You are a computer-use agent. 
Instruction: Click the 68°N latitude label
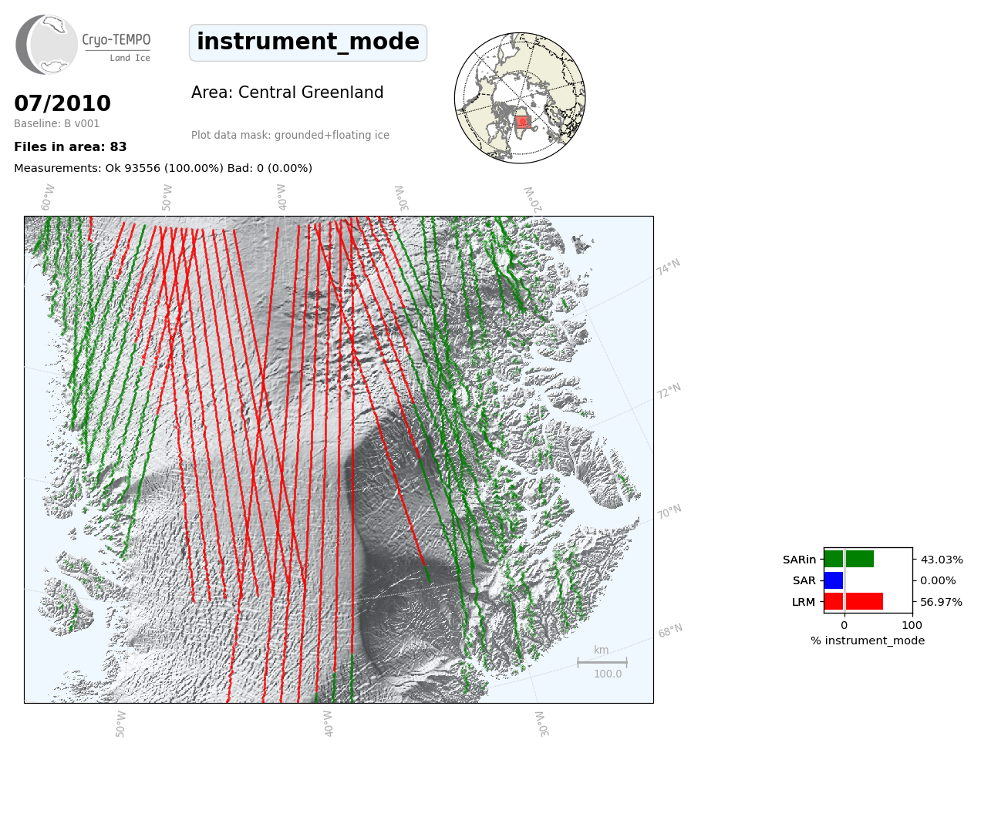coord(670,631)
